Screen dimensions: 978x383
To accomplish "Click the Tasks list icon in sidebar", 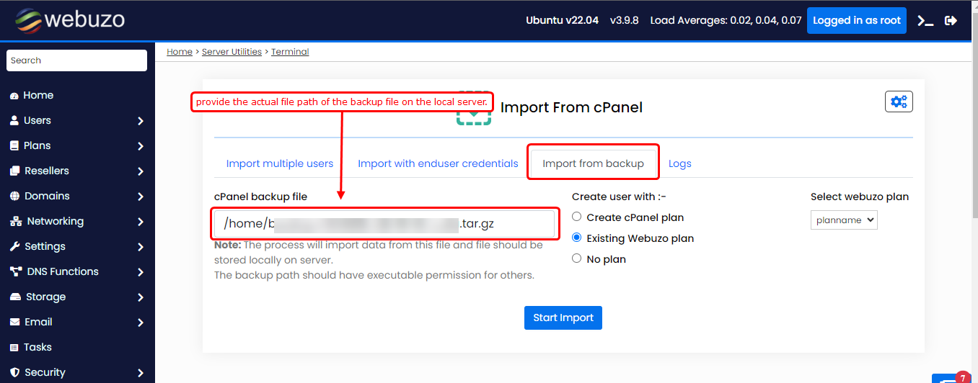I will coord(14,348).
